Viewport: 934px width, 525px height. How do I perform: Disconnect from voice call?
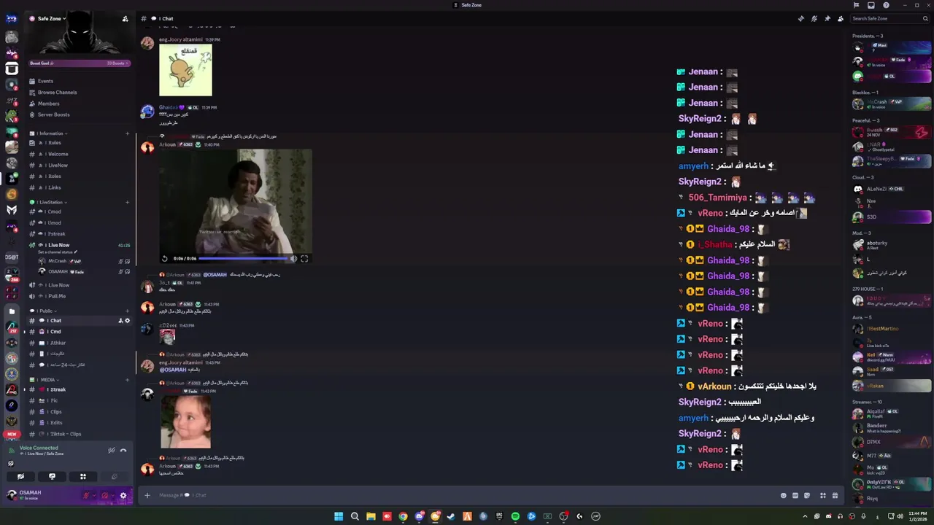click(x=123, y=450)
